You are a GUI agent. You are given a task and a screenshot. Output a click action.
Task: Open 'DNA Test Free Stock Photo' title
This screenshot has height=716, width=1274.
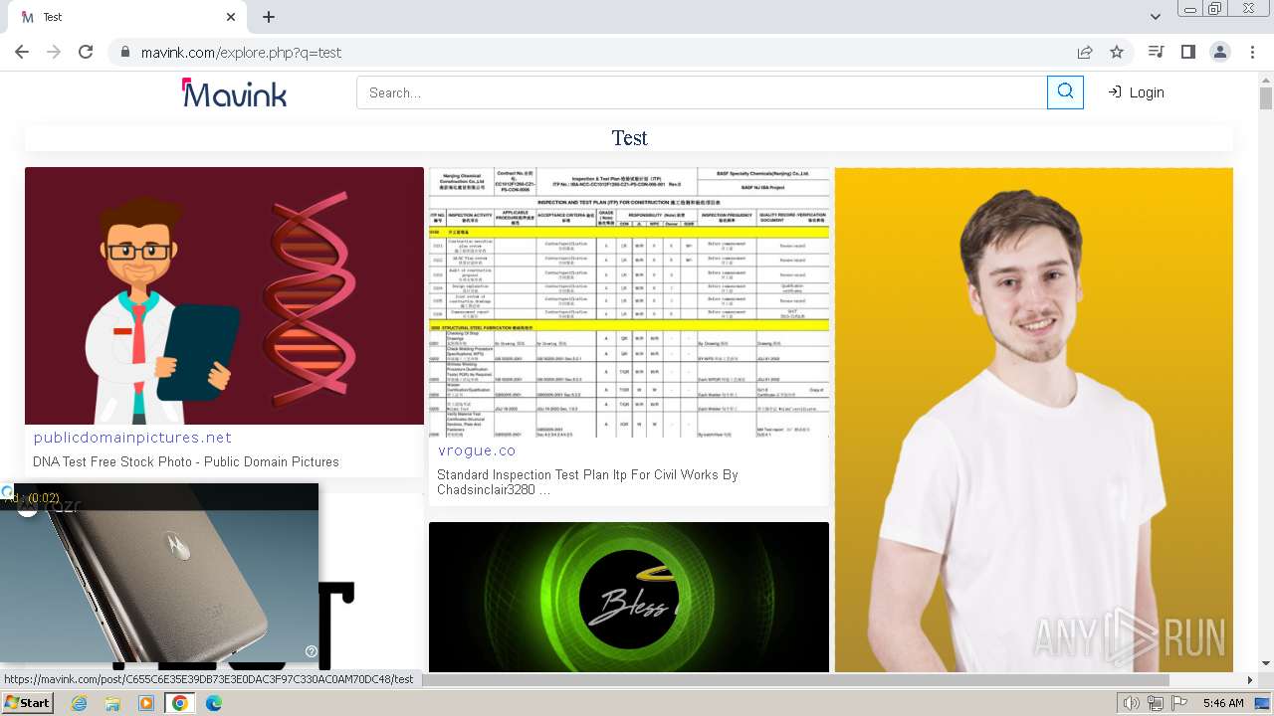186,461
